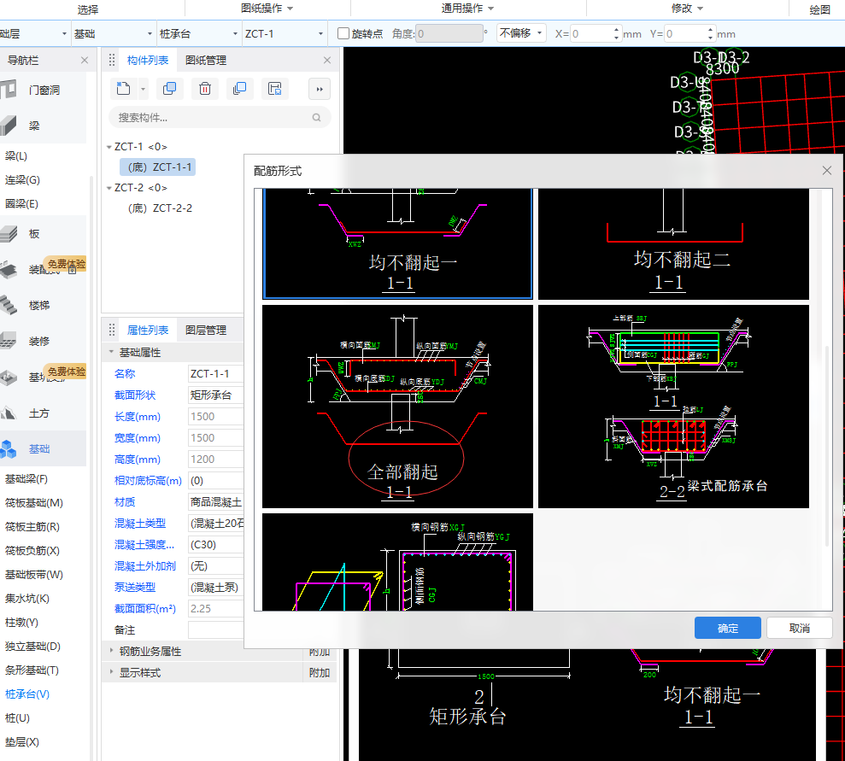Select 独立基础(D) in navigation list
This screenshot has height=761, width=845.
pyautogui.click(x=32, y=647)
